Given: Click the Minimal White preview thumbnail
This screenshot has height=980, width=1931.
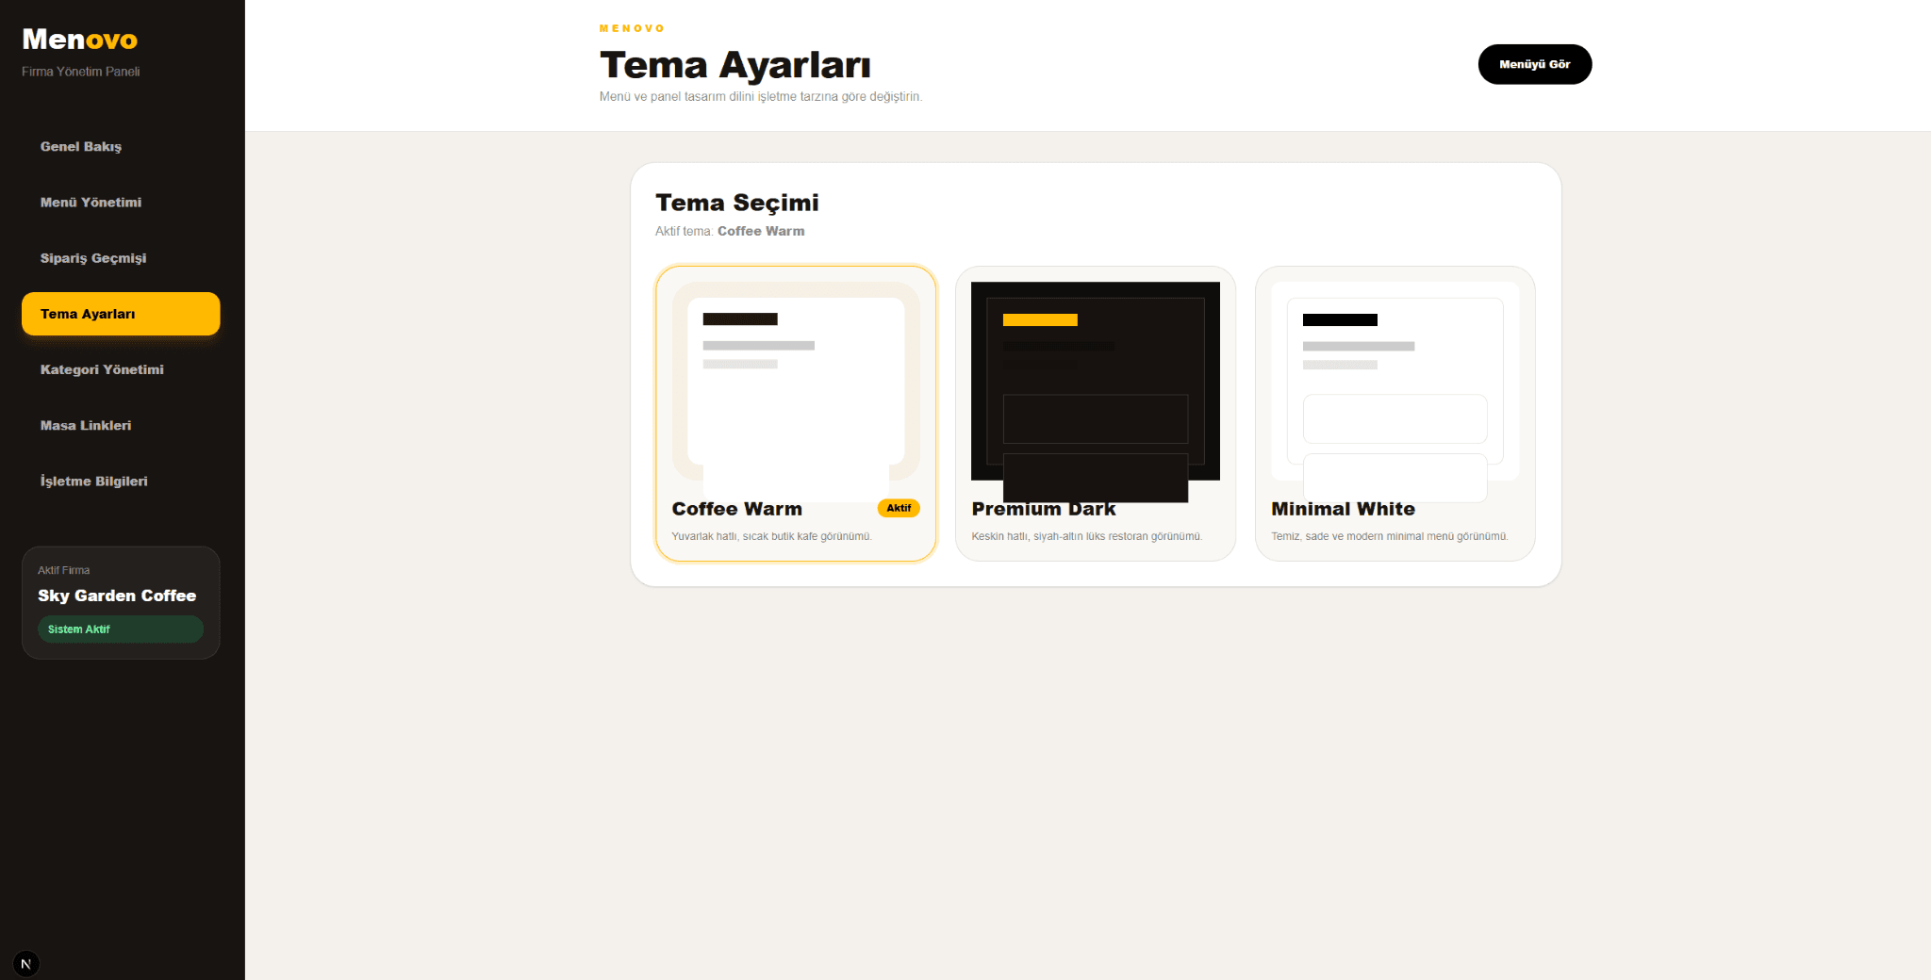Looking at the screenshot, I should pos(1395,382).
